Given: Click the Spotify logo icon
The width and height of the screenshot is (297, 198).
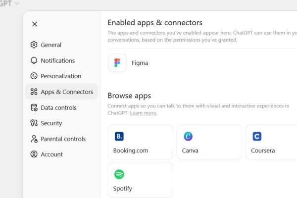Looking at the screenshot, I should [x=119, y=174].
